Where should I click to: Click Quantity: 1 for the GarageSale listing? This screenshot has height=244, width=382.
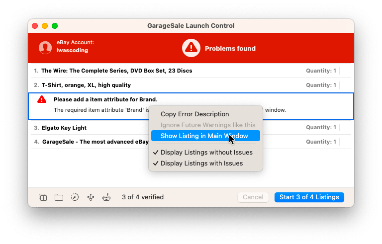click(321, 142)
